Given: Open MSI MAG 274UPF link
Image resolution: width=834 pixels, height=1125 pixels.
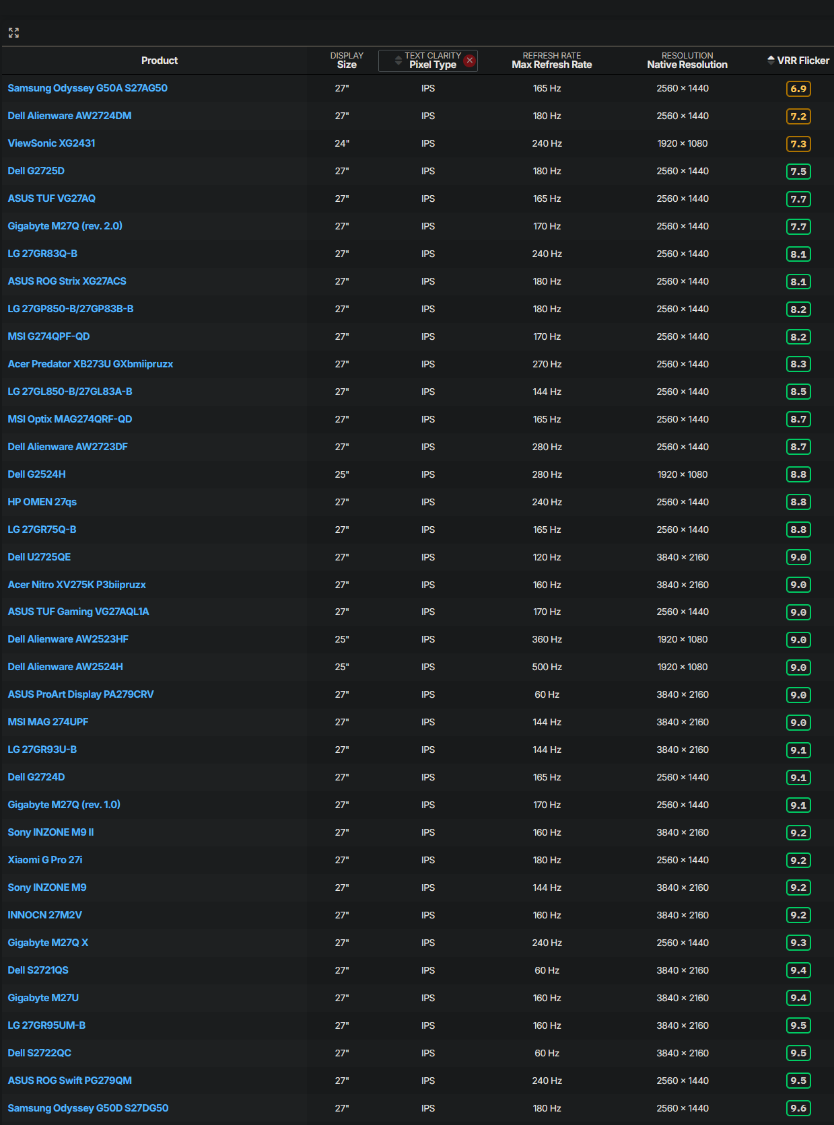Looking at the screenshot, I should tap(48, 722).
